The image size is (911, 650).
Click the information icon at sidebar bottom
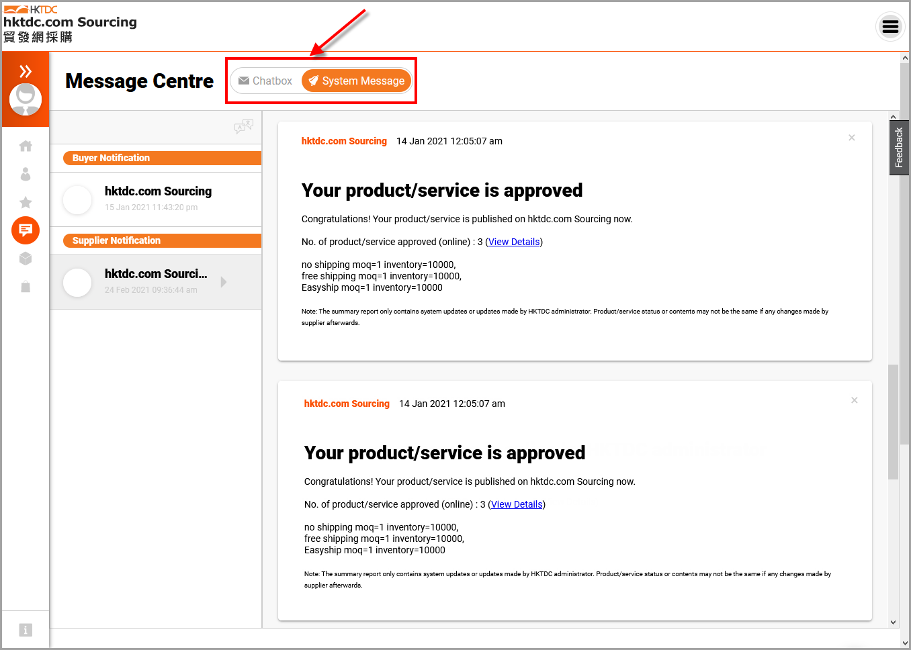coord(26,630)
